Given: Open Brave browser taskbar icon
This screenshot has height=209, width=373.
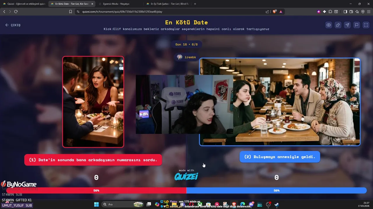Looking at the screenshot, I should 234,204.
